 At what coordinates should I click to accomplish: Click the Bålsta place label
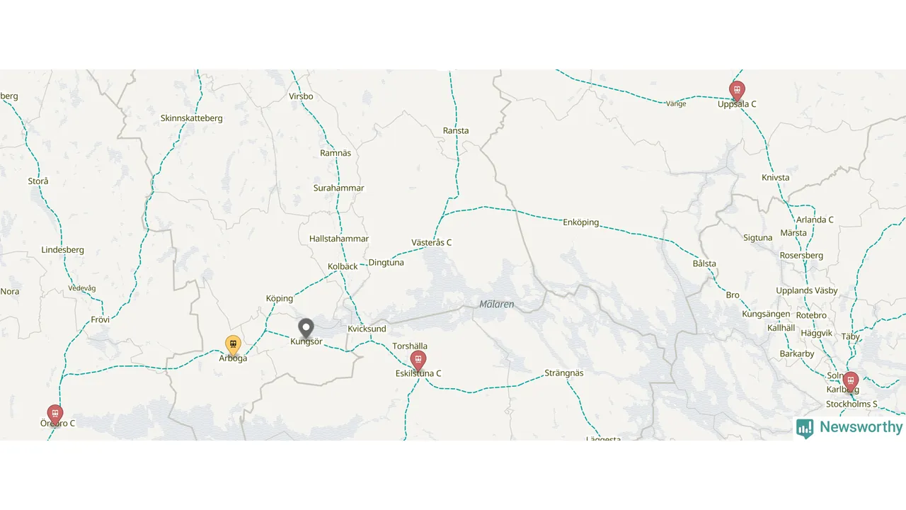pos(704,263)
